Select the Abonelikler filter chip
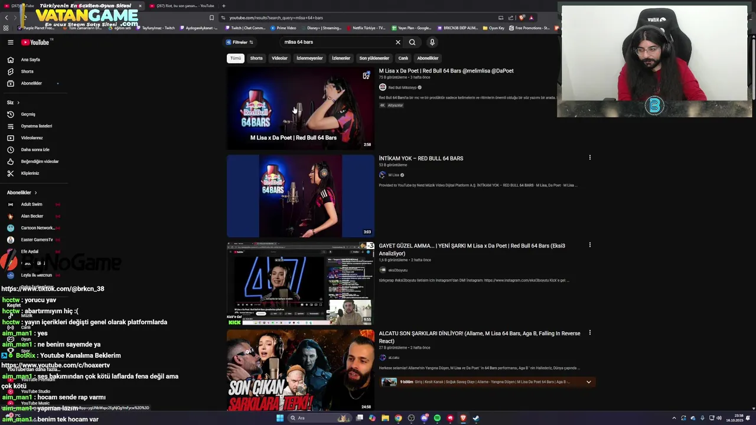Image resolution: width=756 pixels, height=425 pixels. 428,58
